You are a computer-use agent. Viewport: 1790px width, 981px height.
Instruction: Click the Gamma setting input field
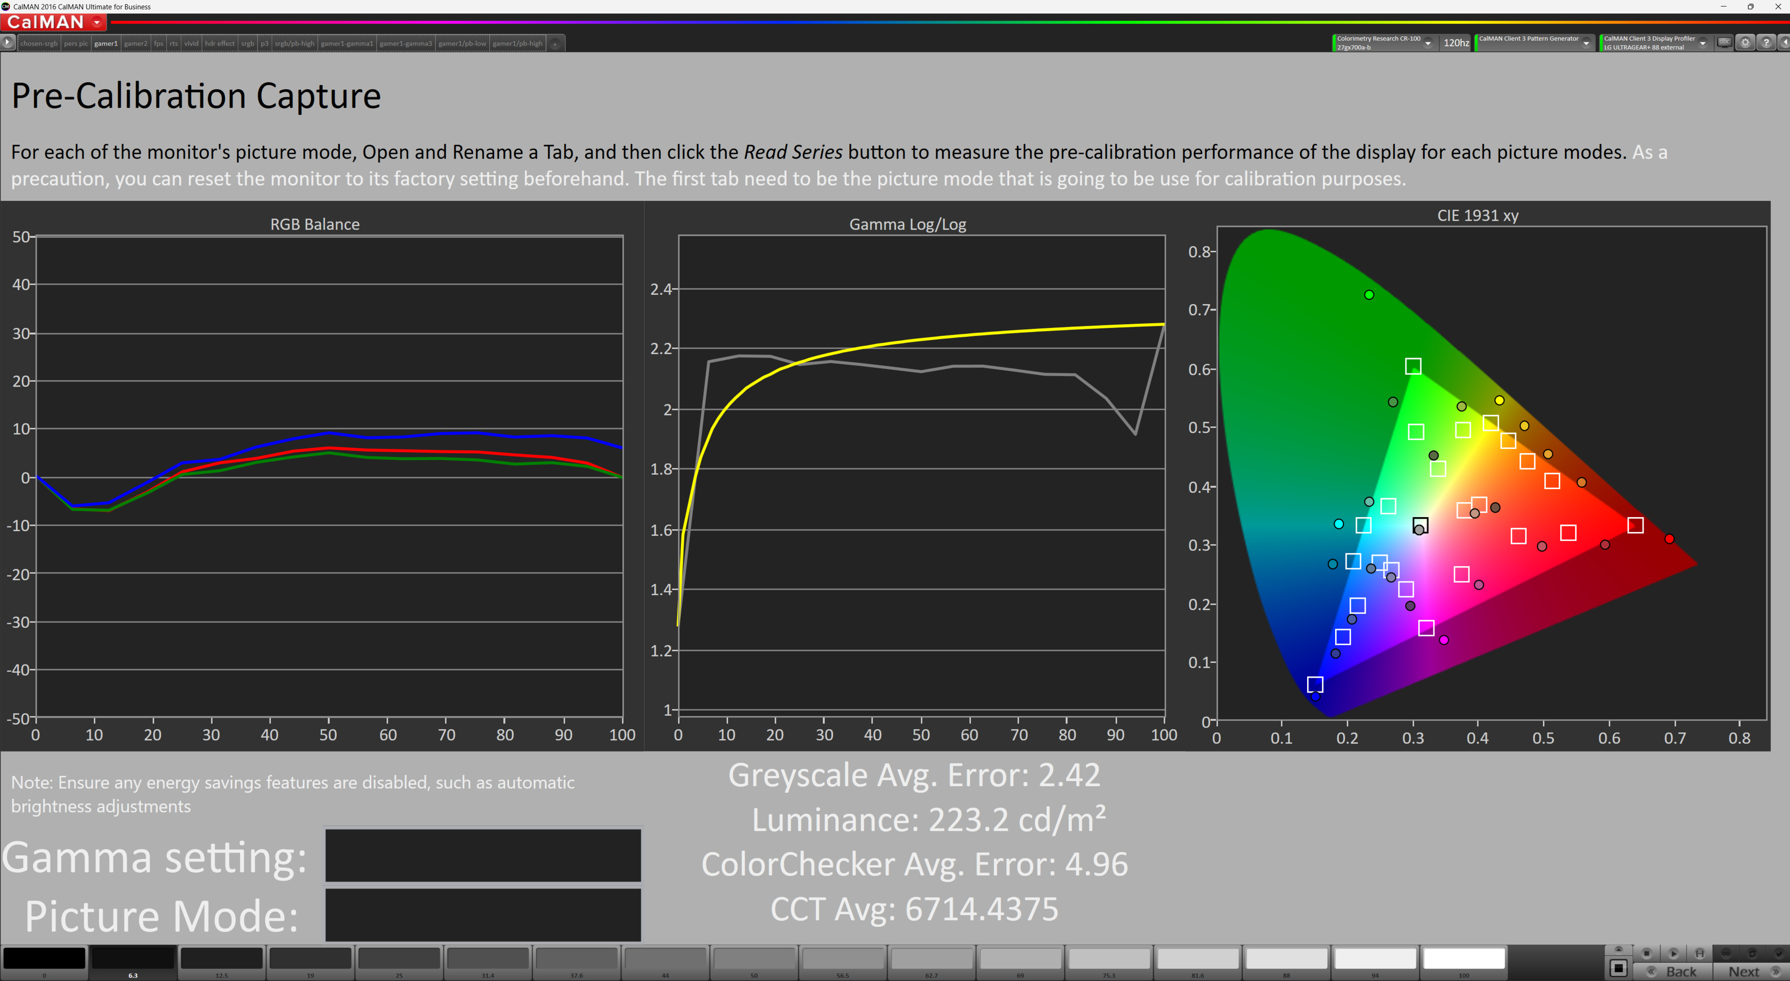tap(483, 855)
